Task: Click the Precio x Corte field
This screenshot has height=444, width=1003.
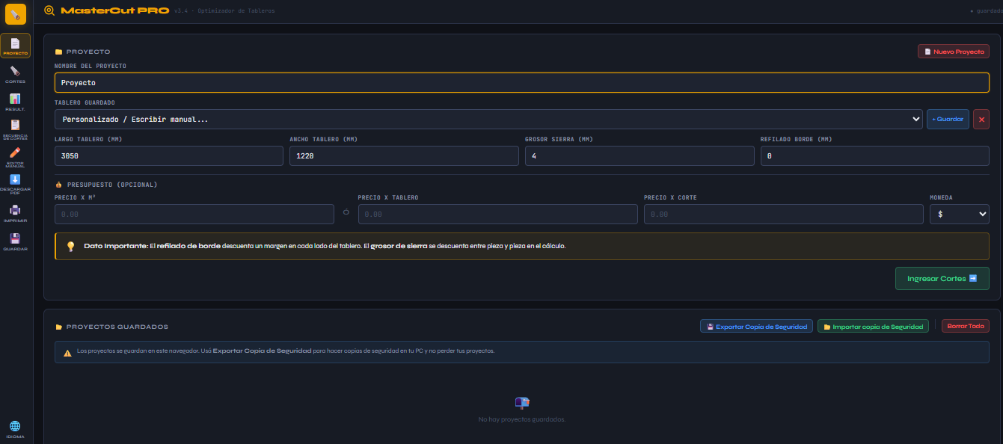Action: coord(784,214)
